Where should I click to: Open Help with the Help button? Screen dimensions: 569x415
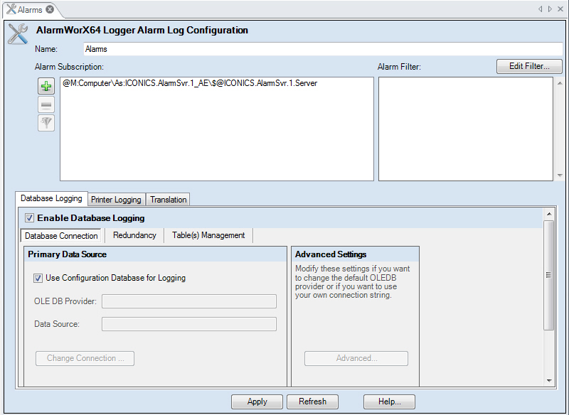pyautogui.click(x=389, y=401)
